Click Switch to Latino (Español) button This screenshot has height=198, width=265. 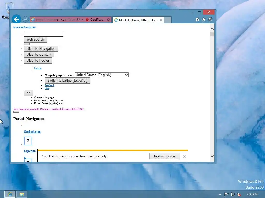tap(67, 80)
